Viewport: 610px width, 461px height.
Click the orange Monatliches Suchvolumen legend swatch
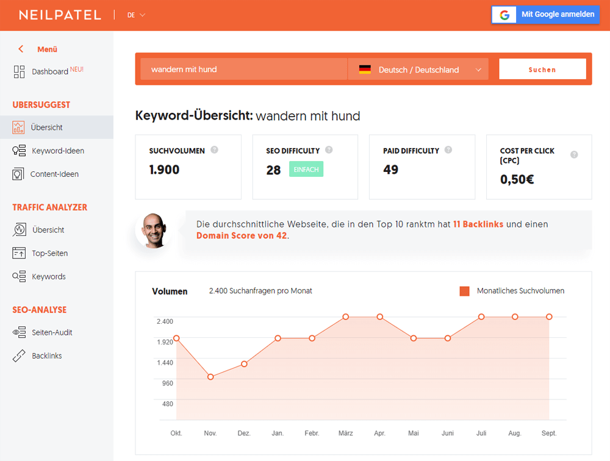click(x=464, y=291)
